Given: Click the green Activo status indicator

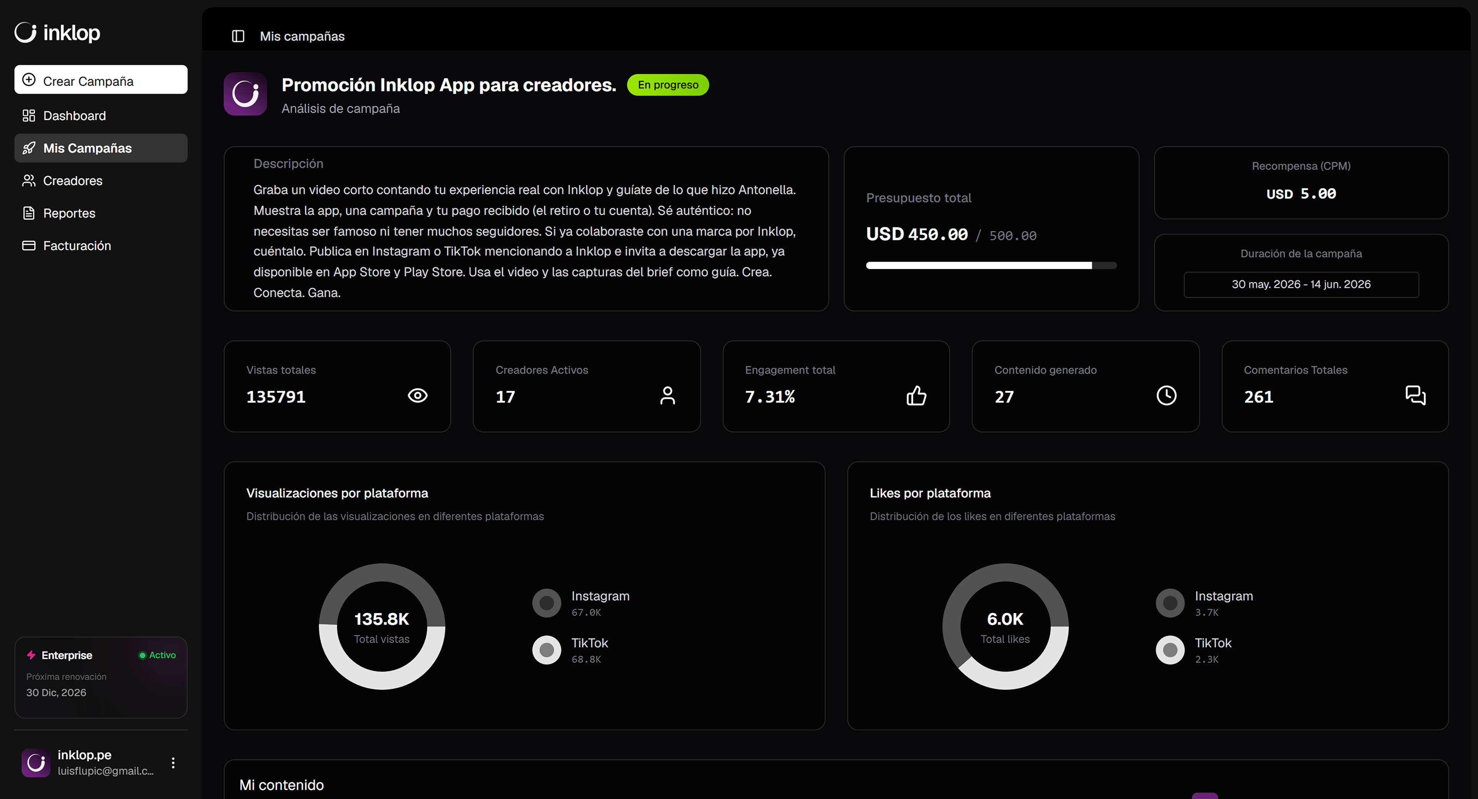Looking at the screenshot, I should click(x=157, y=655).
